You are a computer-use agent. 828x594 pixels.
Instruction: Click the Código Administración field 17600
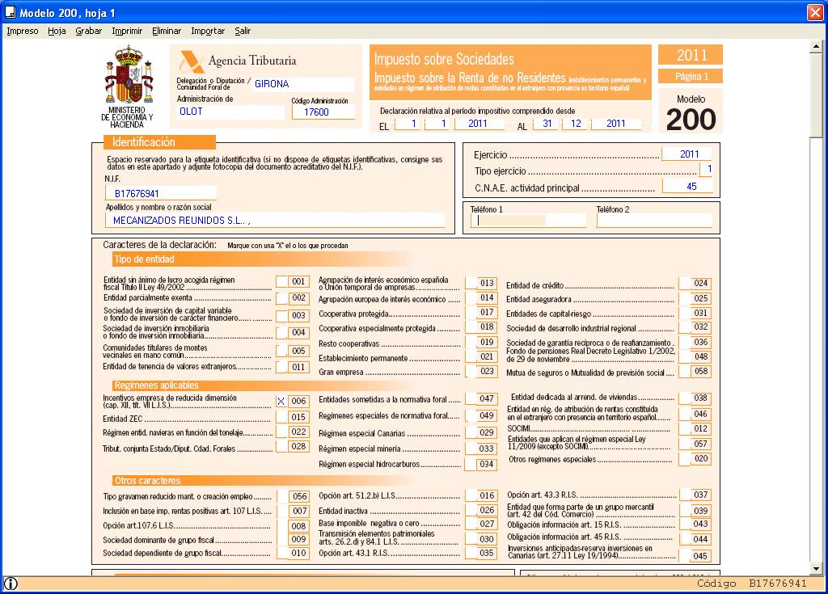(x=323, y=112)
